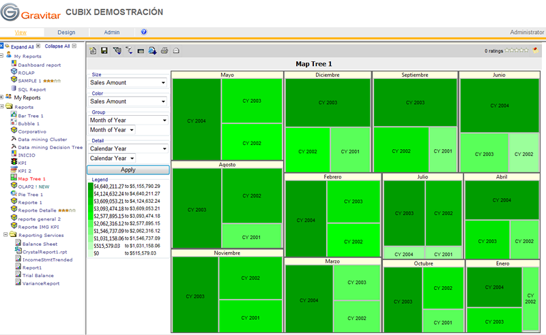The height and width of the screenshot is (335, 546).
Task: Click the export to web page icon
Action: [x=152, y=51]
